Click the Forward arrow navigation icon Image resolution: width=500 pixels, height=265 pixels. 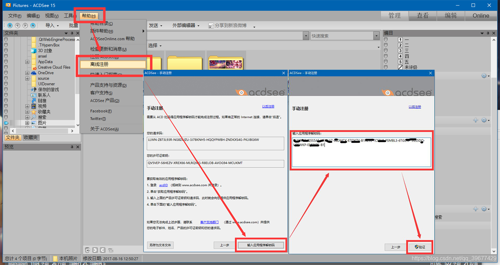25,25
